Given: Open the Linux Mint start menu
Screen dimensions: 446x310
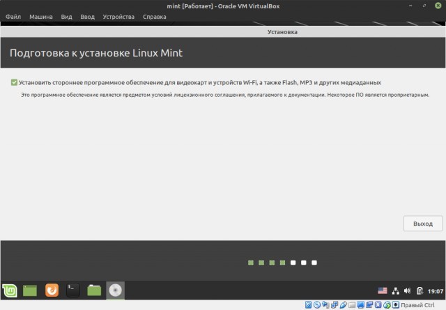Looking at the screenshot, I should tap(10, 290).
